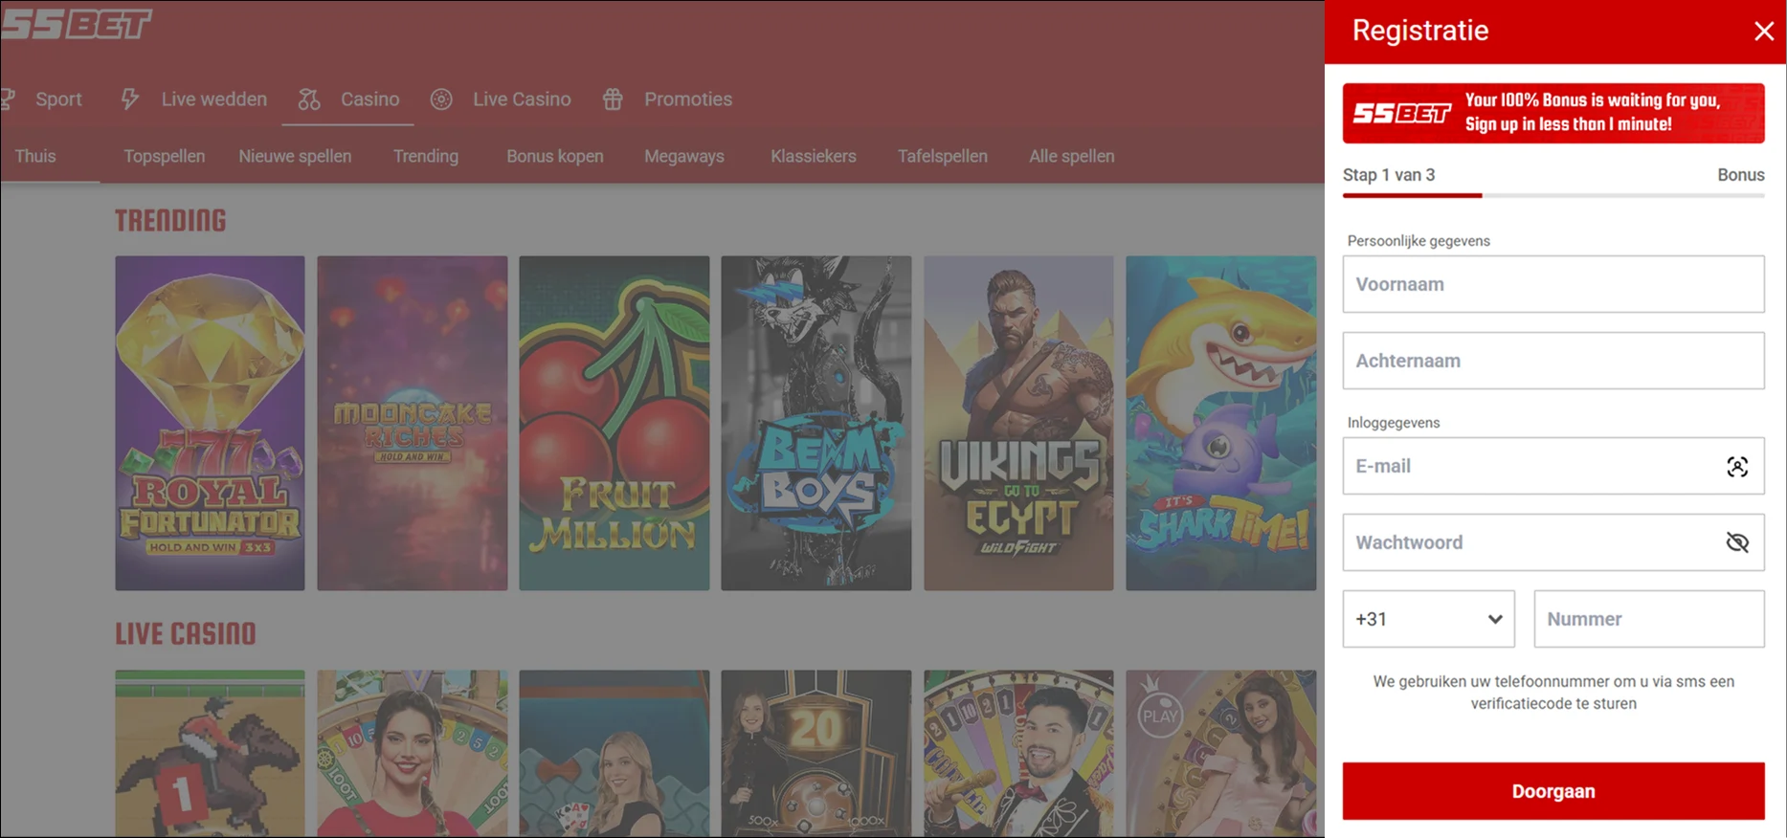The image size is (1787, 838).
Task: Open the Fruit Million game thumbnail
Action: coord(614,423)
